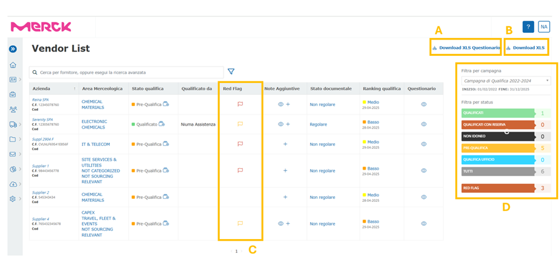
Task: Go to Home from the sidebar
Action: pos(13,65)
